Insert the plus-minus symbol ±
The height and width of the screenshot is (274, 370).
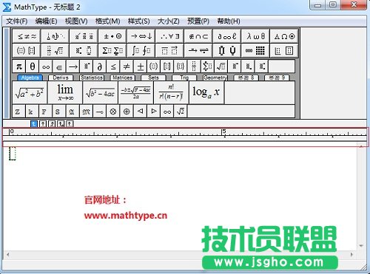tap(140, 66)
